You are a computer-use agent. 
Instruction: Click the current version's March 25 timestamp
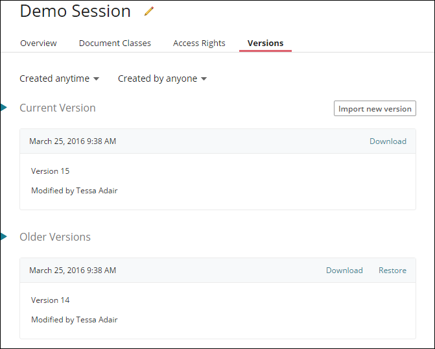pos(73,141)
